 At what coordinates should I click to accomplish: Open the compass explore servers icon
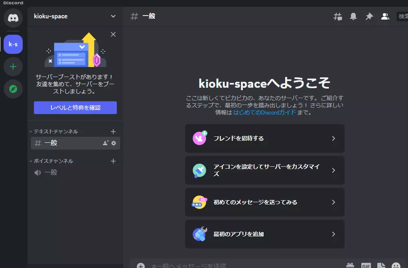pyautogui.click(x=13, y=89)
